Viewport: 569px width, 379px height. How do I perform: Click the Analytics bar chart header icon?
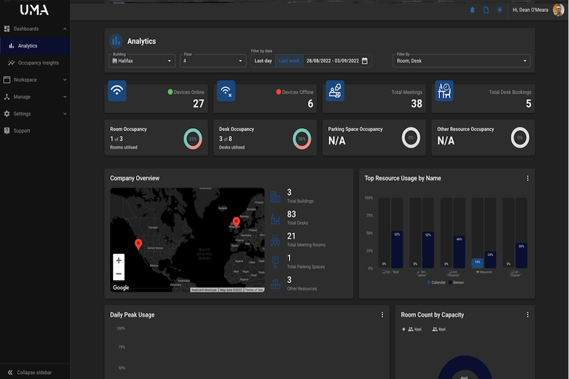[x=116, y=41]
